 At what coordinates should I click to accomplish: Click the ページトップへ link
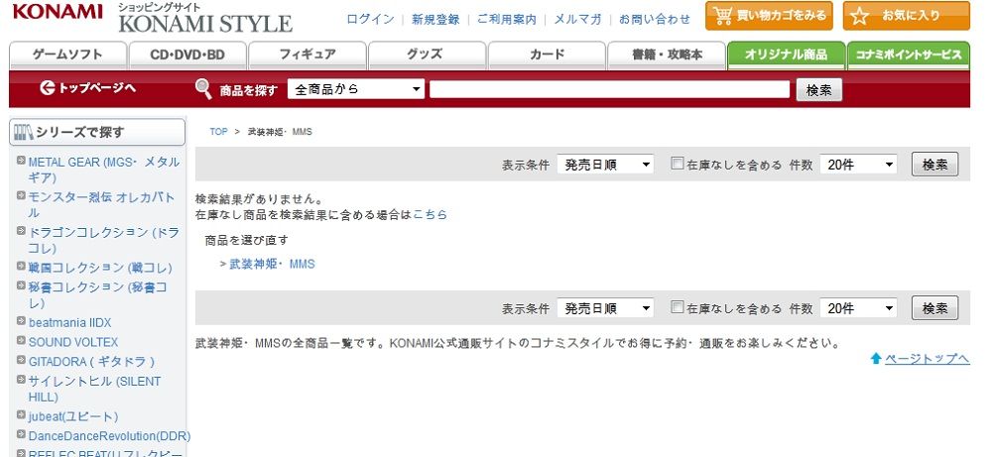pyautogui.click(x=927, y=359)
